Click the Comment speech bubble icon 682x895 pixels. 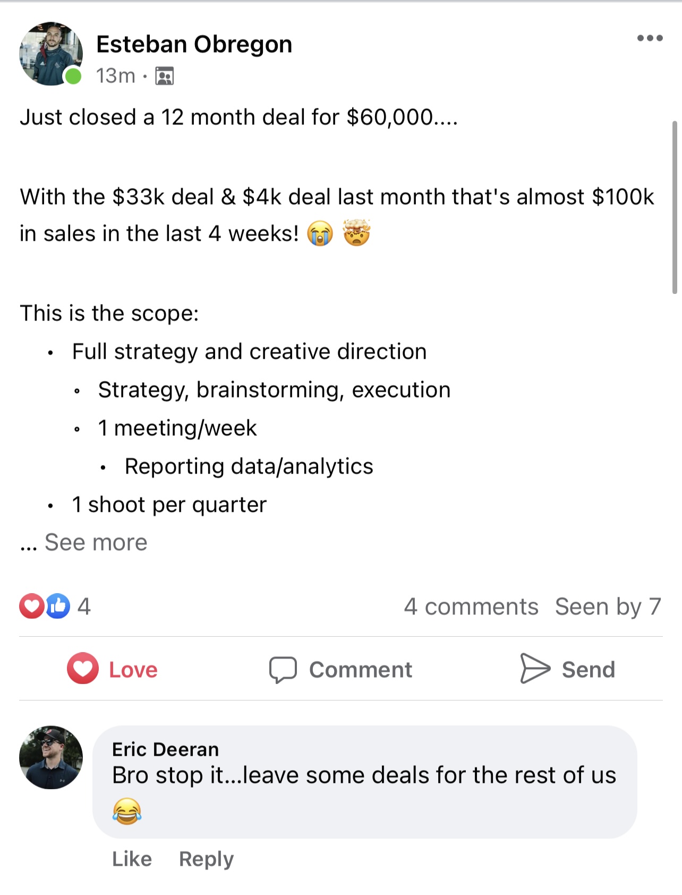point(283,669)
